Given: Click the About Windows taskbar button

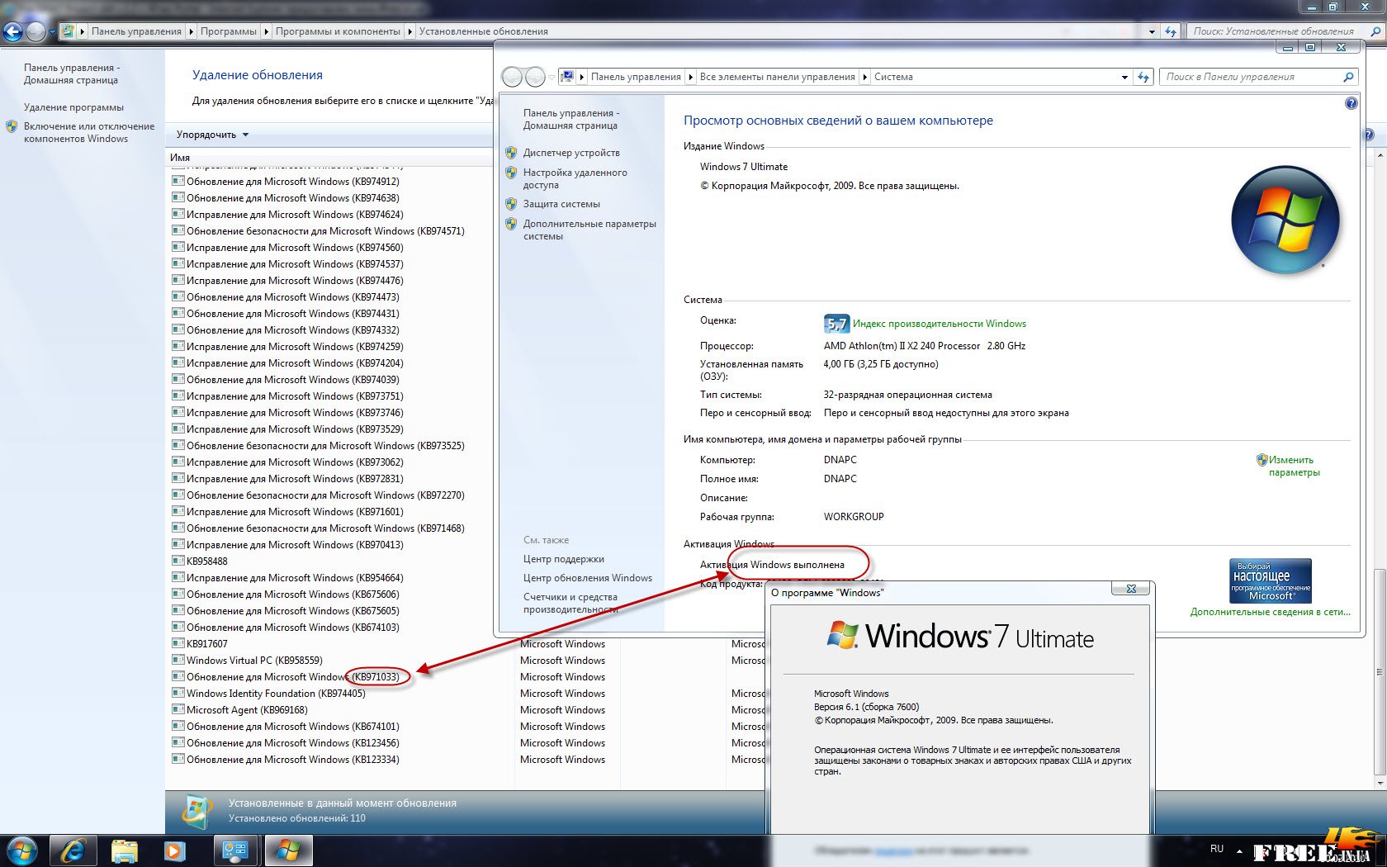Looking at the screenshot, I should [x=287, y=850].
